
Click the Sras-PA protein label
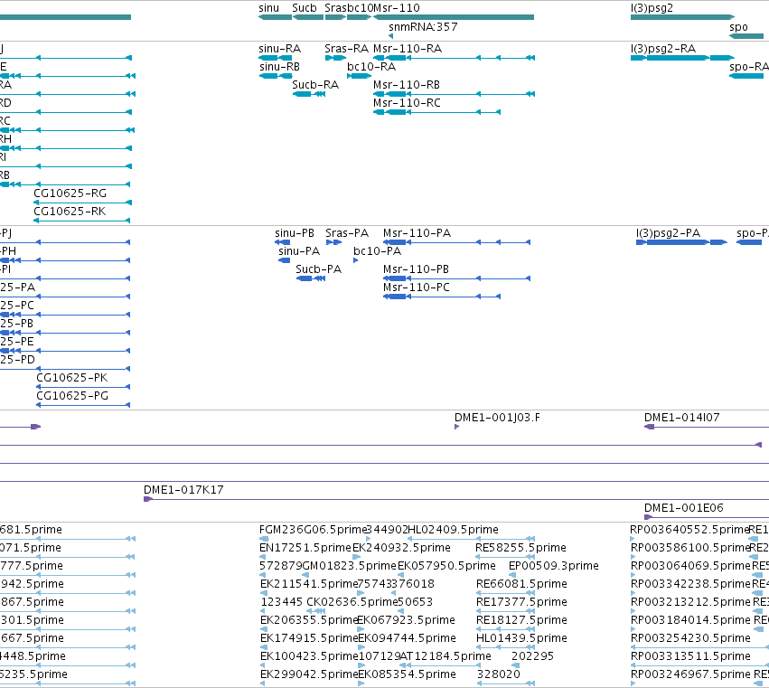click(347, 233)
